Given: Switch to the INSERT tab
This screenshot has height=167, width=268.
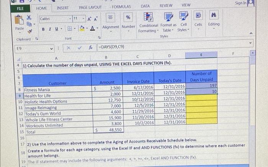Looking at the screenshot, I should click(62, 8).
